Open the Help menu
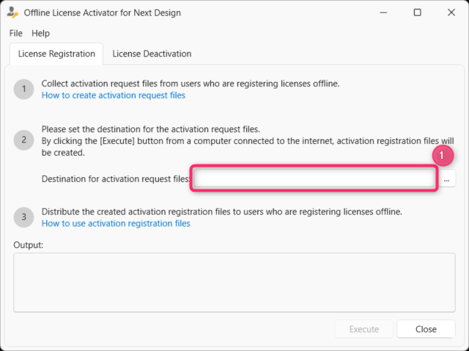469x351 pixels. (x=41, y=33)
